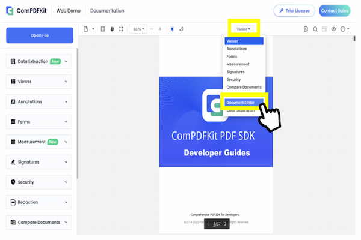The height and width of the screenshot is (240, 361).
Task: Click the Security shield icon
Action: pyautogui.click(x=13, y=182)
